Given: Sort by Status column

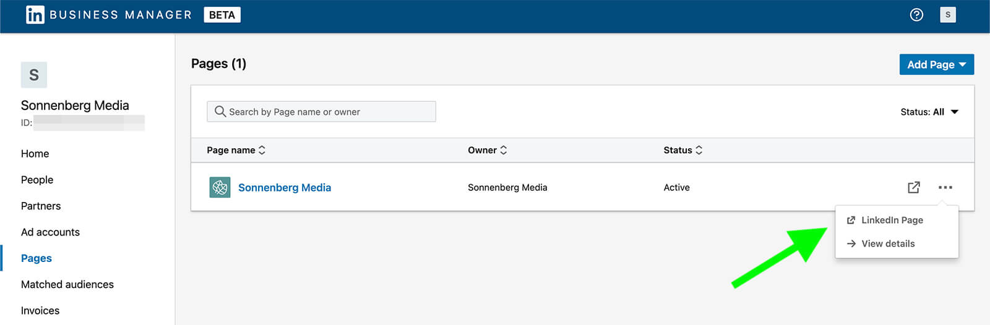Looking at the screenshot, I should 682,150.
